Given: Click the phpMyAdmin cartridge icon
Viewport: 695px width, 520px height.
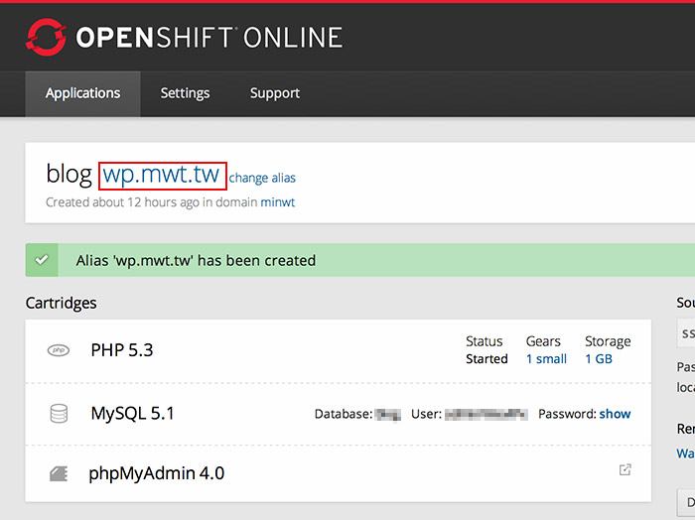Looking at the screenshot, I should pos(59,474).
